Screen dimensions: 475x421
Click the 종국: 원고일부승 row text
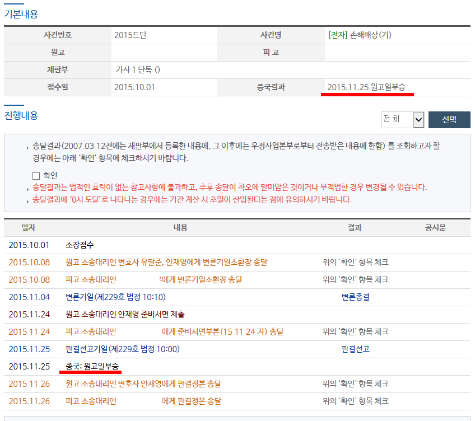[92, 367]
